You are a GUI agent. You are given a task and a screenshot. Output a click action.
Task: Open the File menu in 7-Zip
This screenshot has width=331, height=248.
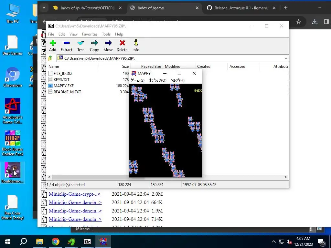coord(51,34)
